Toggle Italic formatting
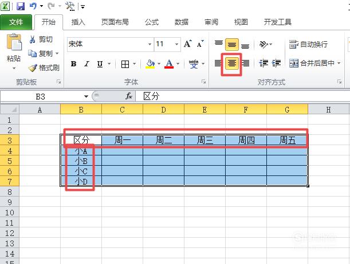The image size is (350, 264). [x=86, y=64]
